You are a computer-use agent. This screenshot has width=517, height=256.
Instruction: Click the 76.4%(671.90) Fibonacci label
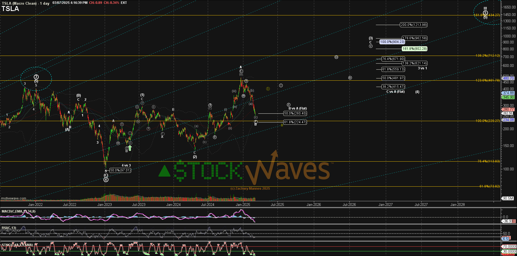point(393,59)
